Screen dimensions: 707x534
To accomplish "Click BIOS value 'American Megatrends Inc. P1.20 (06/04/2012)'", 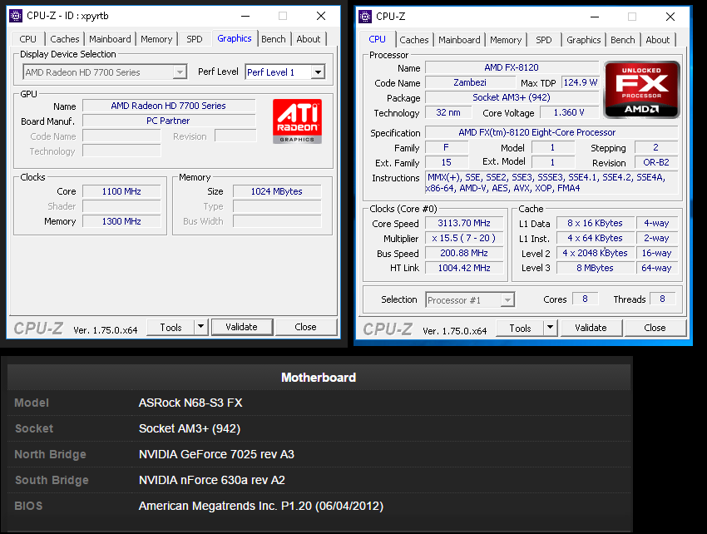I will 261,506.
